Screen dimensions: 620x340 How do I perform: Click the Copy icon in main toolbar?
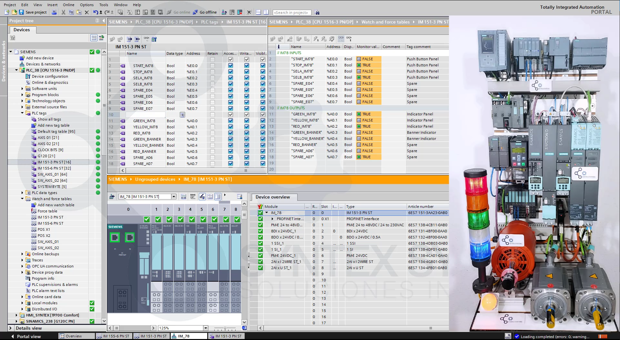coord(71,12)
